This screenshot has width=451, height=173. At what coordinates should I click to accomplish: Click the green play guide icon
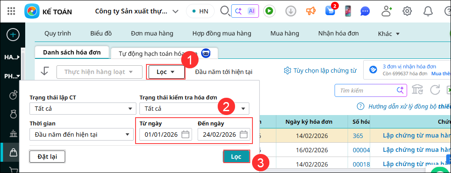coord(269,11)
